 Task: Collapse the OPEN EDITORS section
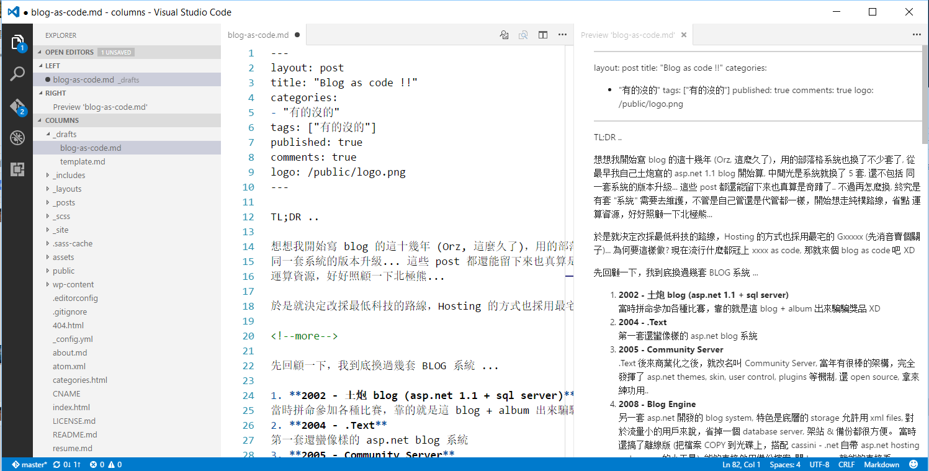[69, 52]
